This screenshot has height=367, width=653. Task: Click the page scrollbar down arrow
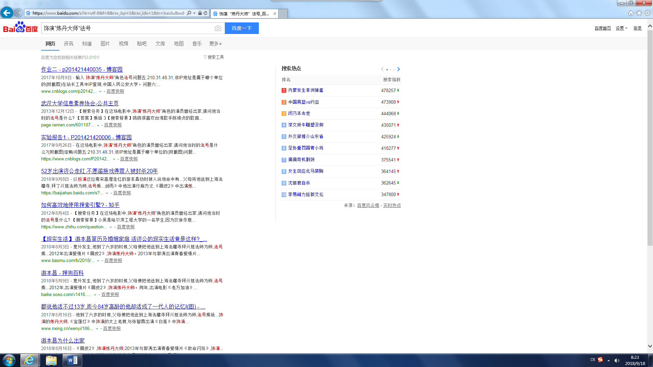[x=650, y=346]
